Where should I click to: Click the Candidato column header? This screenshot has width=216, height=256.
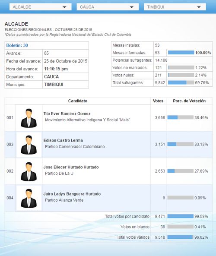[78, 101]
